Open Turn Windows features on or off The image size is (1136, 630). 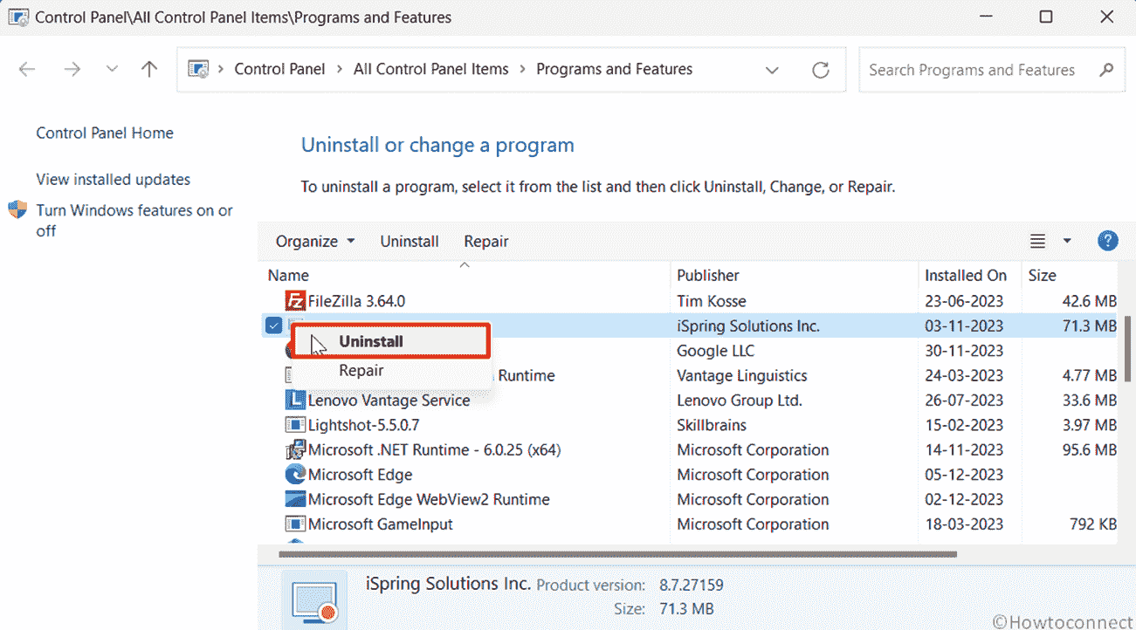pos(134,221)
